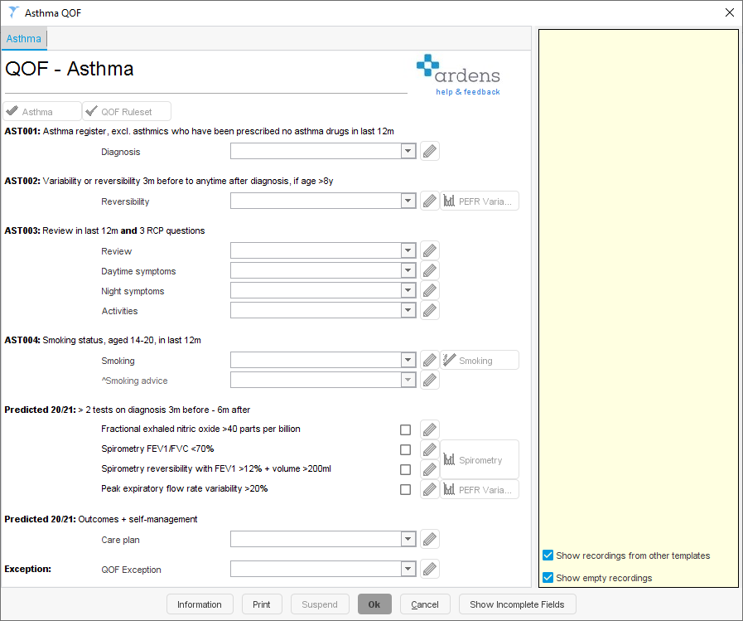Expand the Smoking dropdown
This screenshot has height=621, width=743.
pos(408,361)
